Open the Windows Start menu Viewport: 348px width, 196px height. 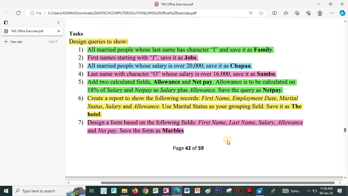point(6,191)
